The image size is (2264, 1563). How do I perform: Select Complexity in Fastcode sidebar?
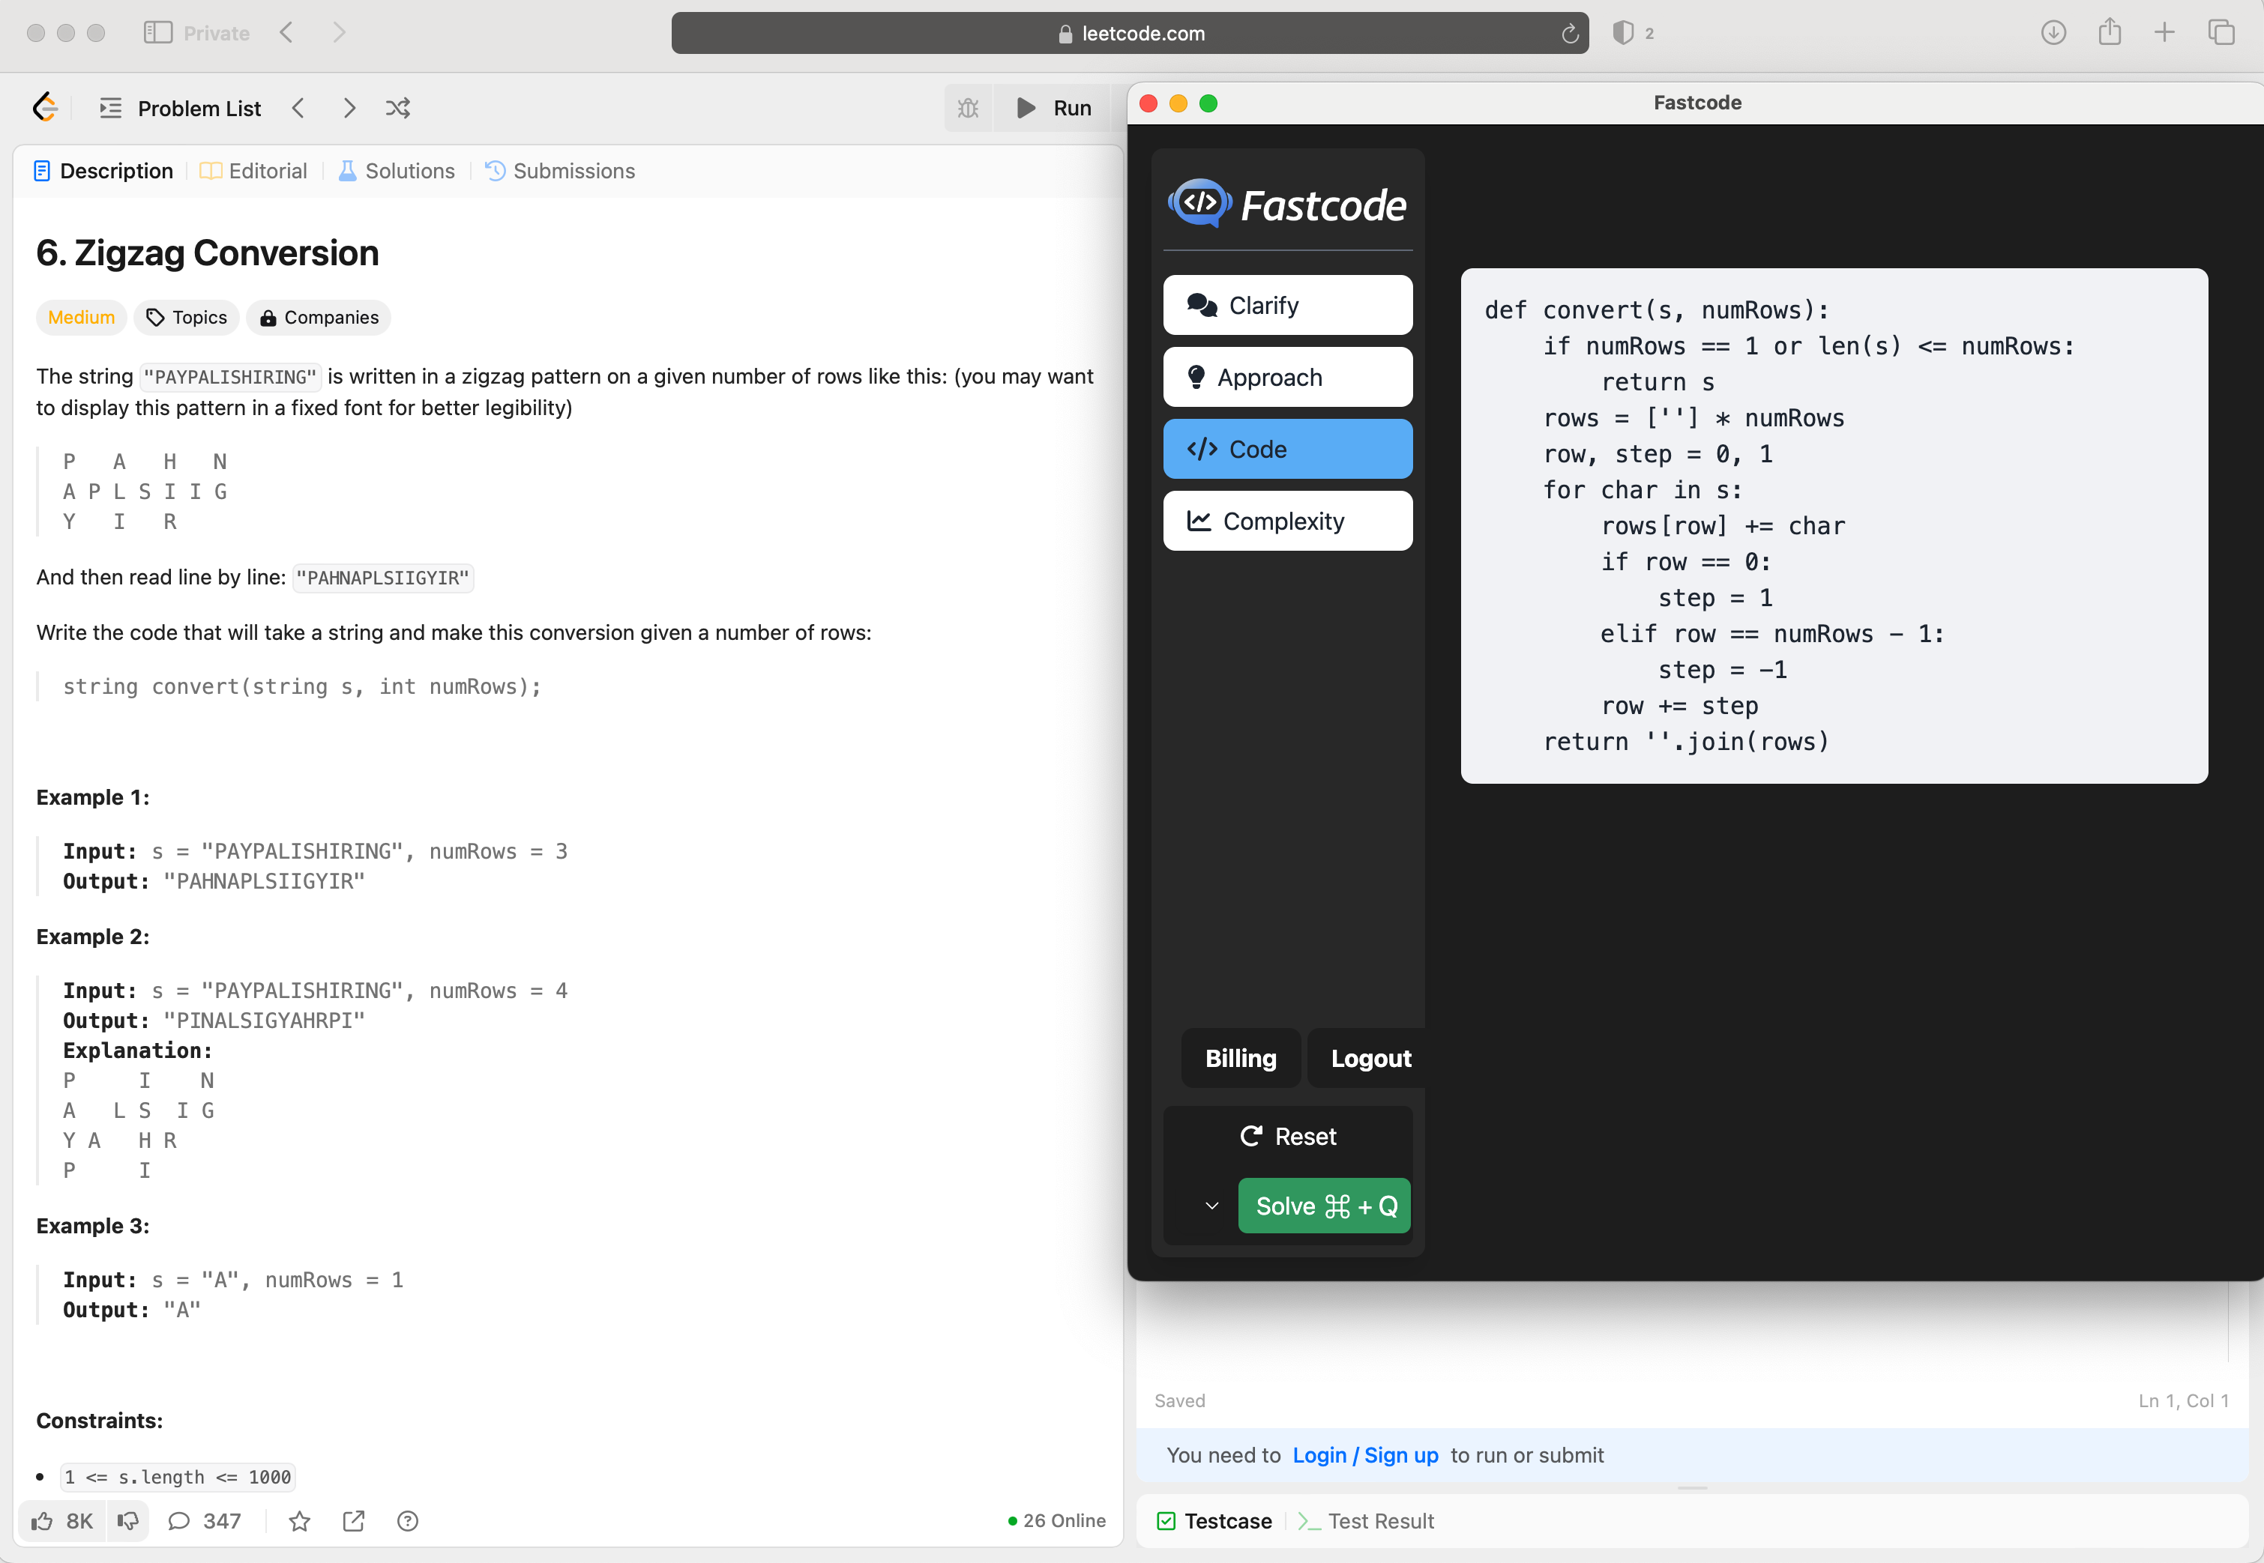1287,521
